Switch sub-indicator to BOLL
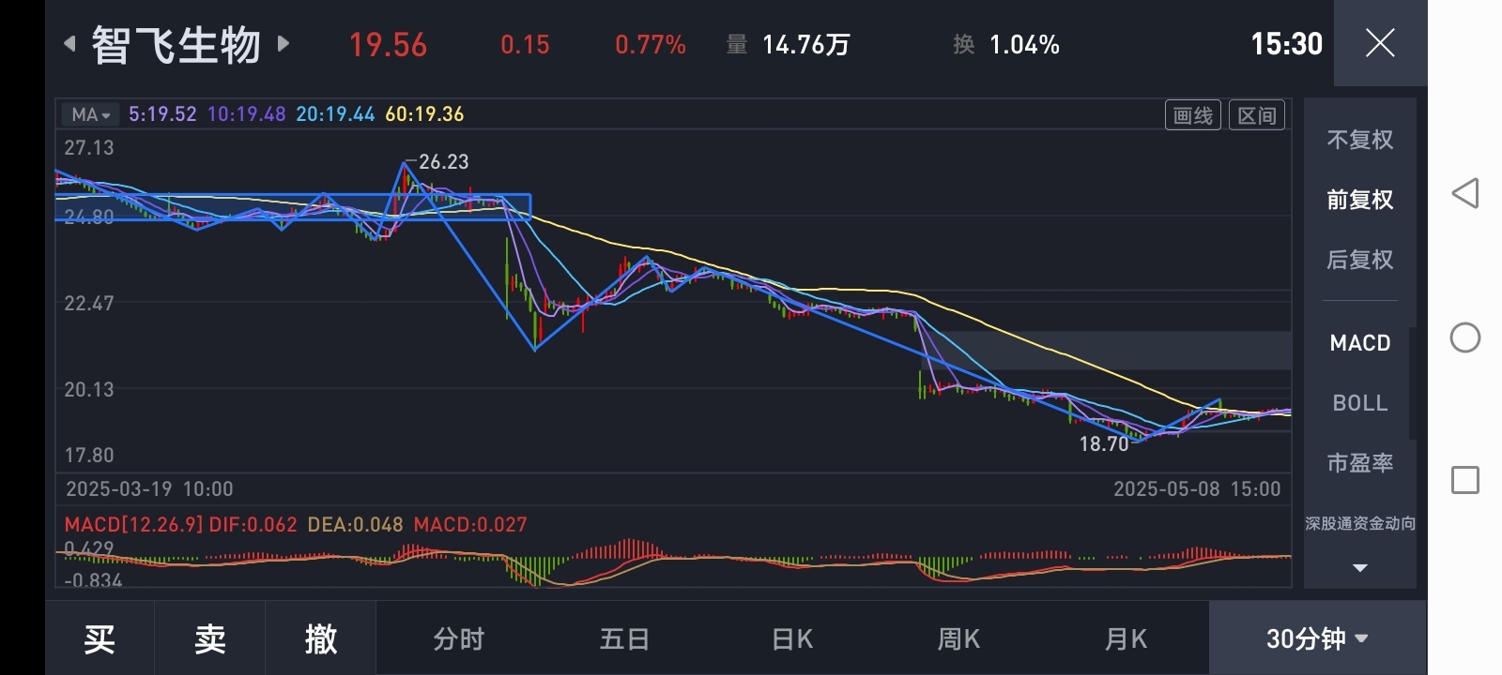This screenshot has width=1502, height=675. pos(1360,403)
